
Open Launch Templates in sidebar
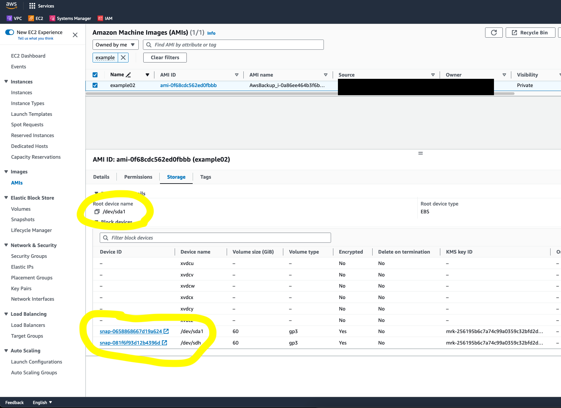[32, 114]
